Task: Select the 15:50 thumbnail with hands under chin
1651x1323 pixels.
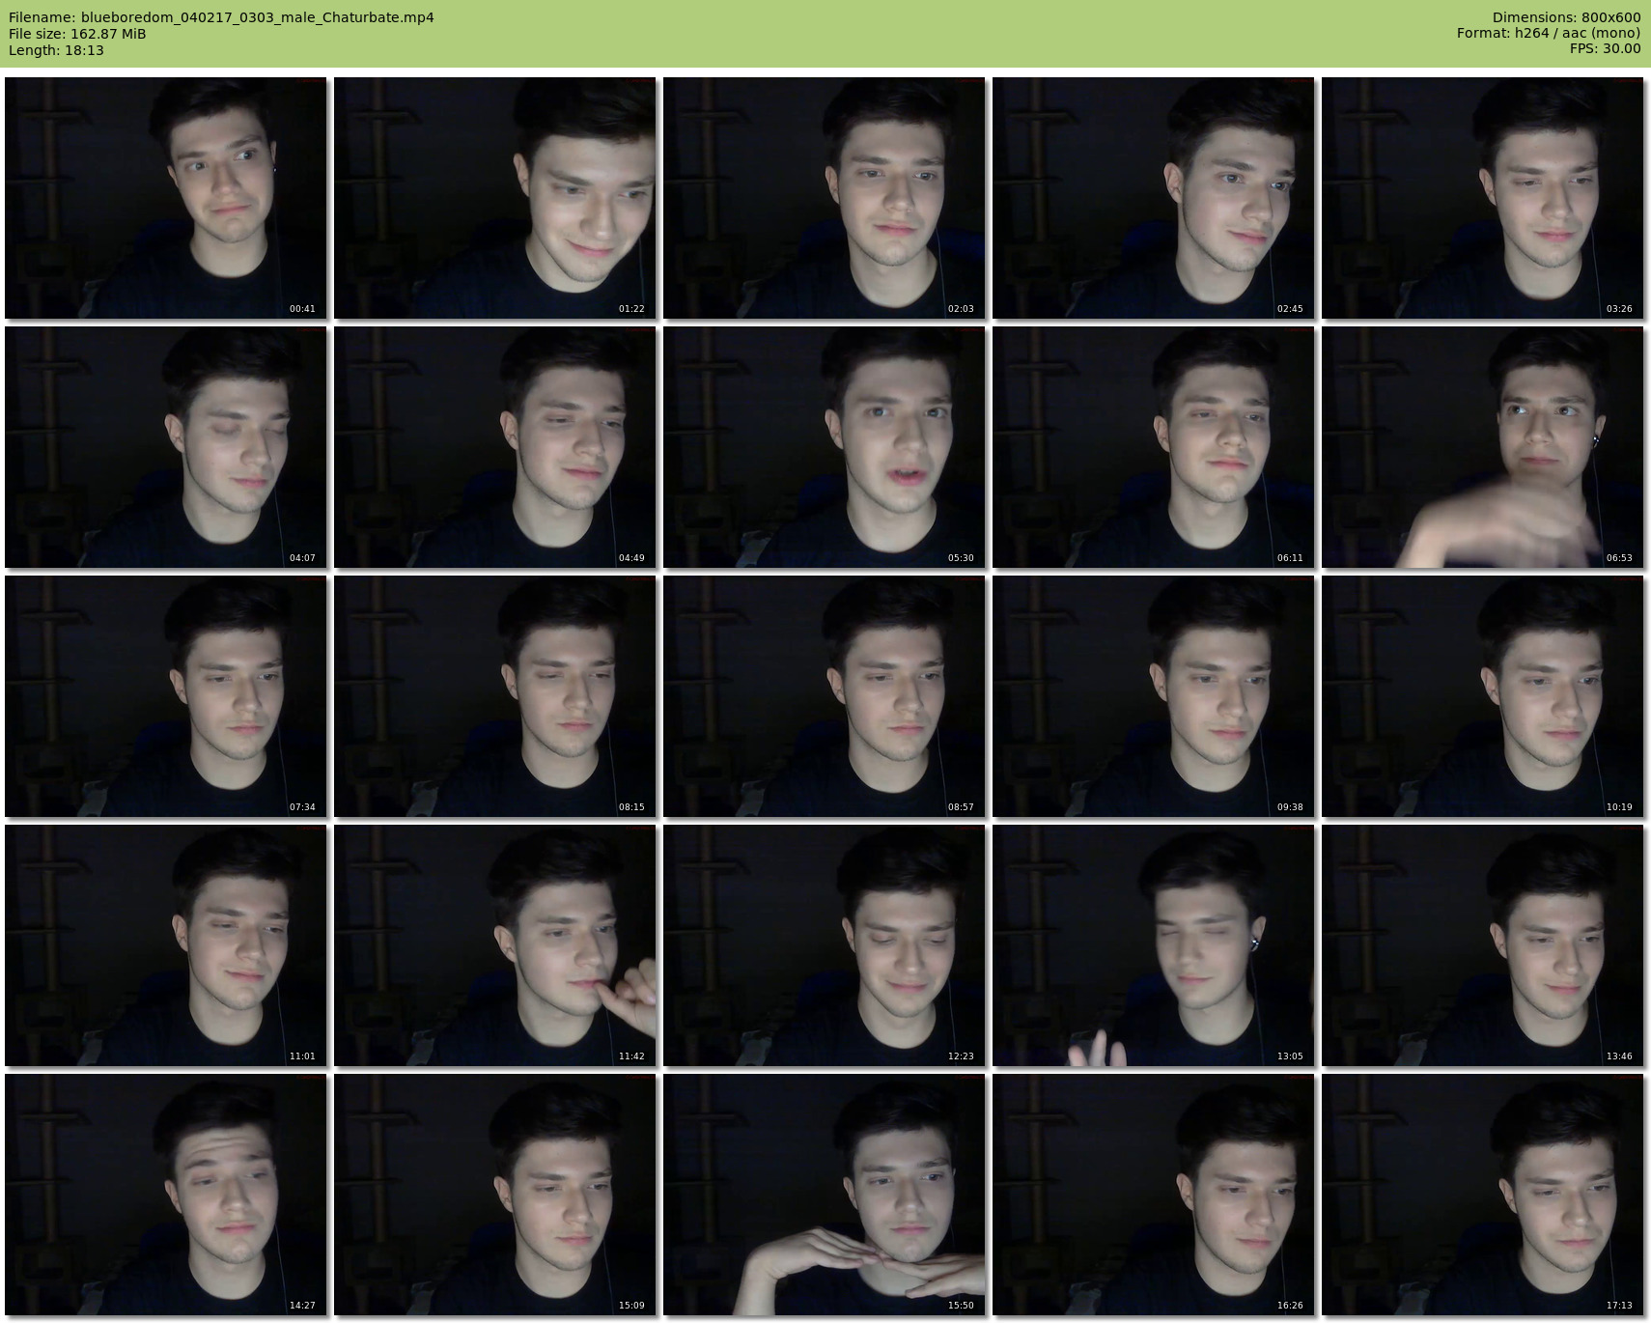Action: click(824, 1195)
